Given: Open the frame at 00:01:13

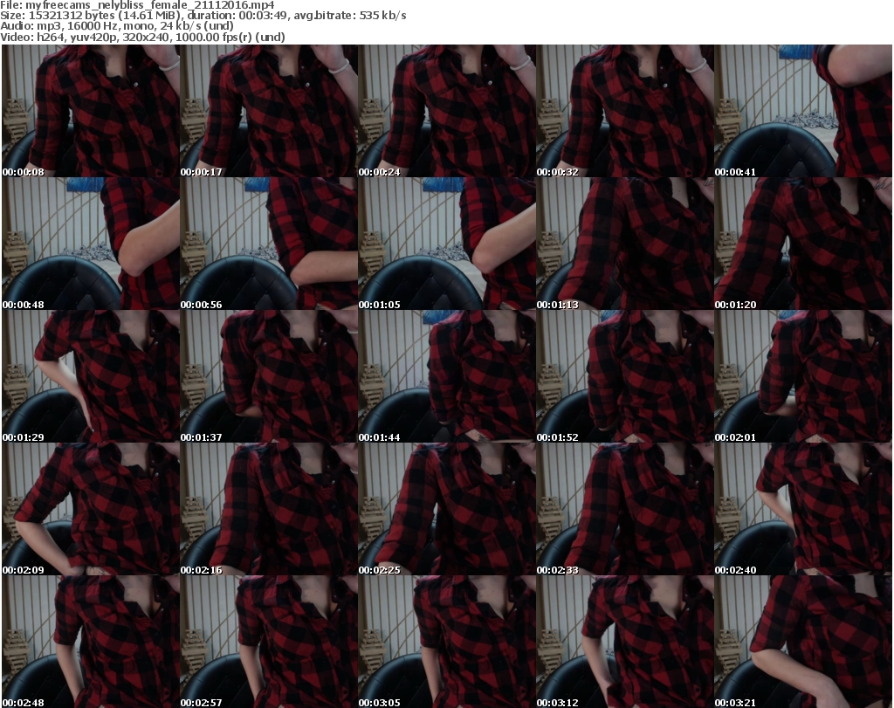Looking at the screenshot, I should pyautogui.click(x=625, y=244).
